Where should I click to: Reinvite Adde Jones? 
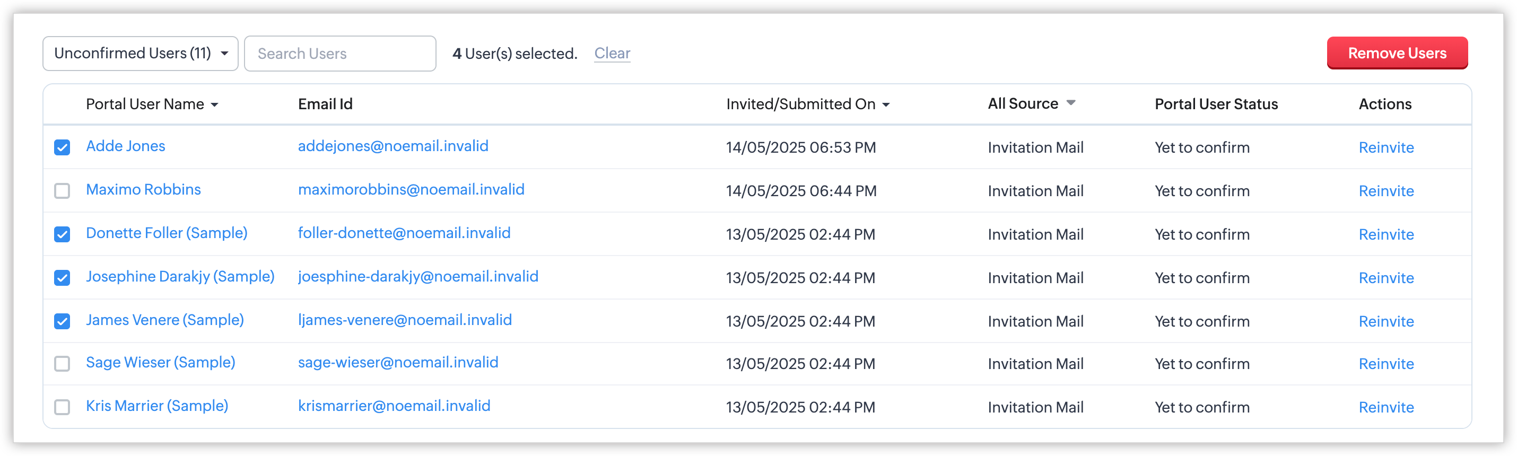click(1385, 147)
